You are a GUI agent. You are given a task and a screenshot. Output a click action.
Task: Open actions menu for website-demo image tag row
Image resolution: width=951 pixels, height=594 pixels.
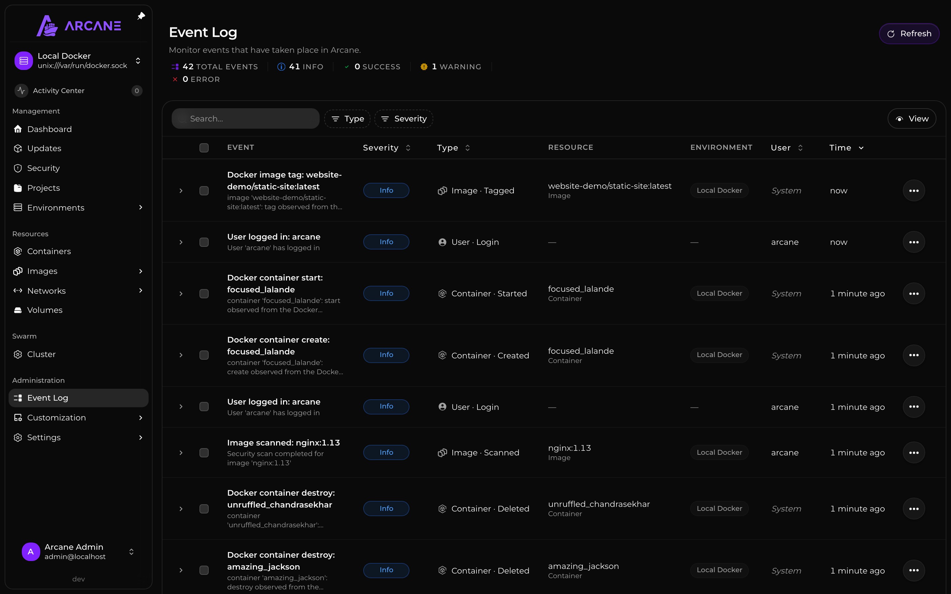(914, 190)
